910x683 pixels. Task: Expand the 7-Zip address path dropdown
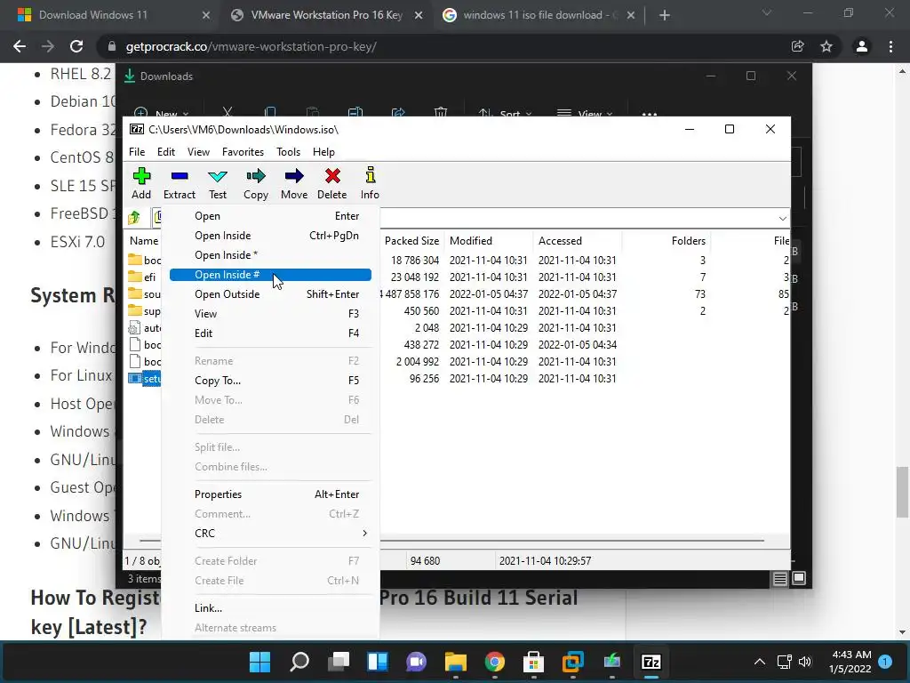click(x=782, y=219)
